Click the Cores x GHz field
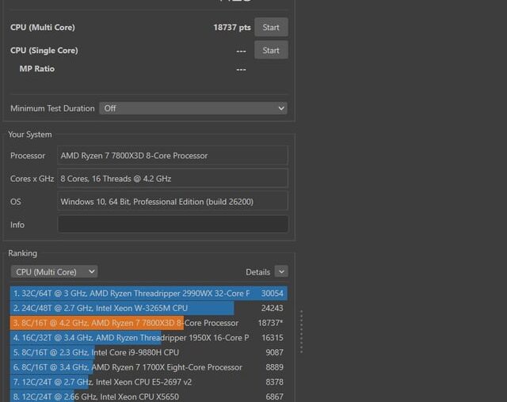 (173, 179)
